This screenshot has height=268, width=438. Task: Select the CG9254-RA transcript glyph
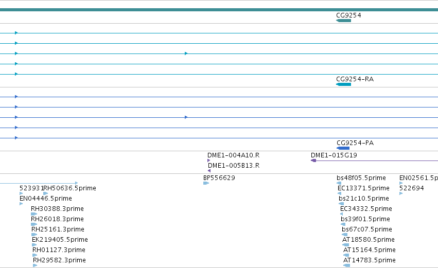coord(344,84)
